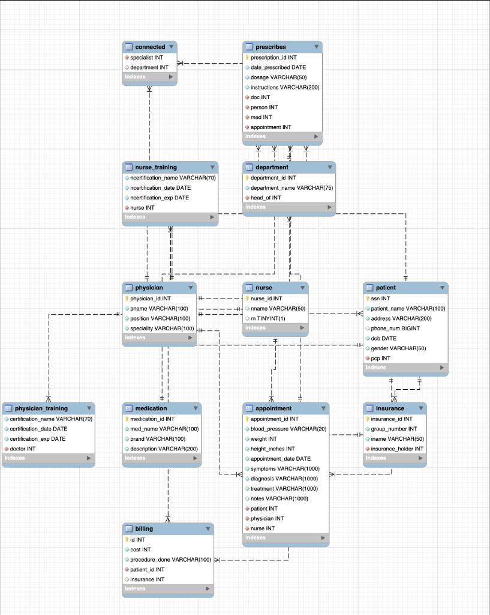
Task: Select the yellow key icon beside prescription_id
Action: click(x=246, y=57)
